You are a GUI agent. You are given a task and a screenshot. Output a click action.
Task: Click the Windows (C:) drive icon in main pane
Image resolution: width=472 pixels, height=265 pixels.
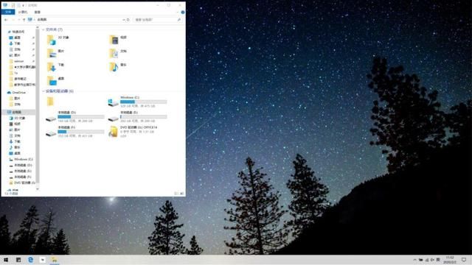[x=114, y=102]
